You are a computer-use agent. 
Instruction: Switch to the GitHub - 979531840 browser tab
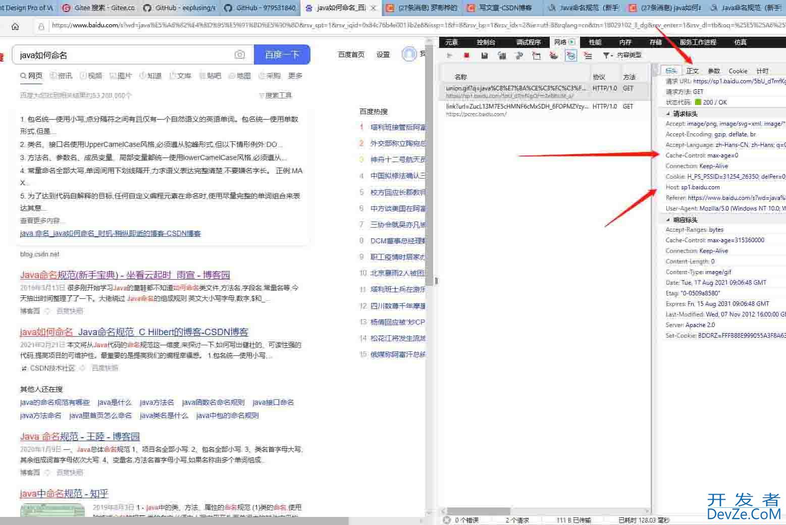pos(259,8)
